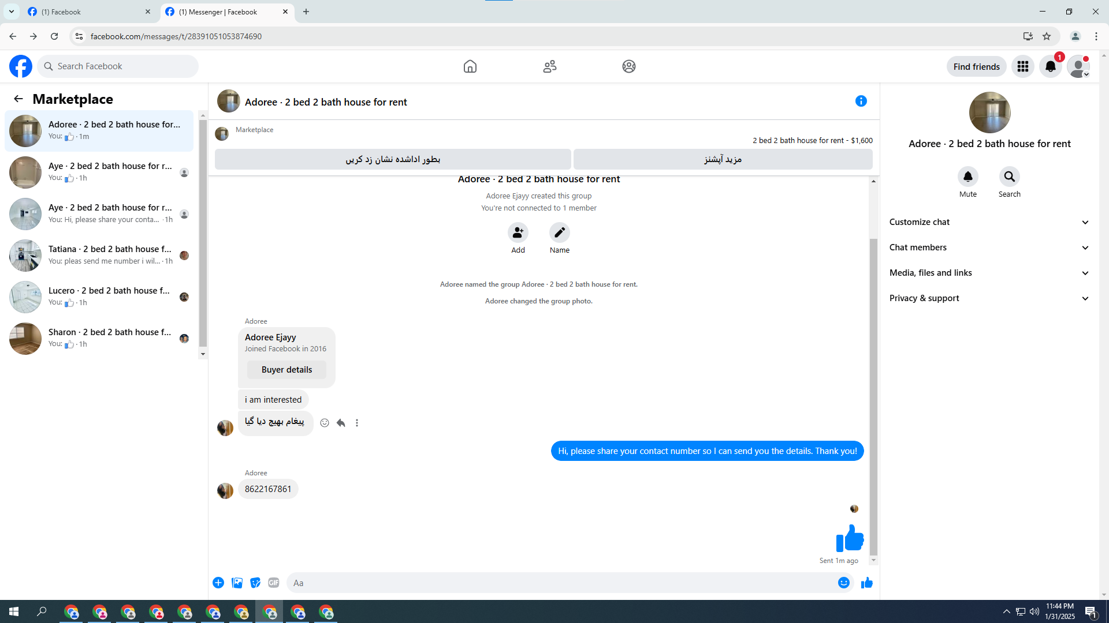Click the 'بطور اداشدہ نشان زد کریں' button
This screenshot has width=1109, height=623.
point(393,159)
